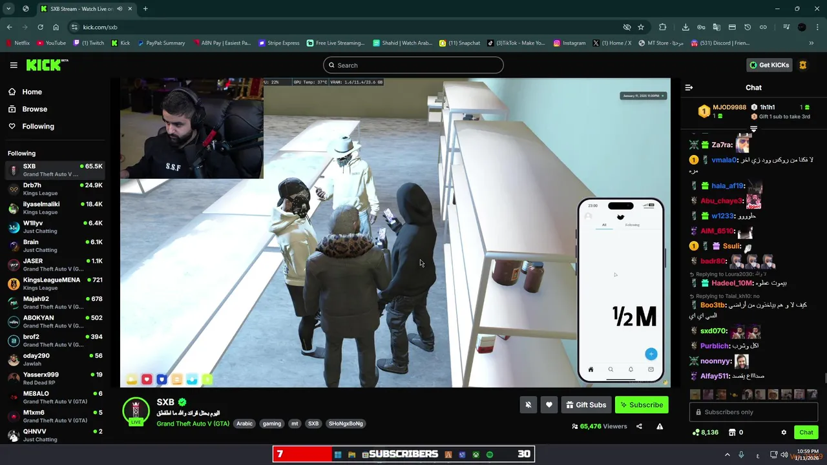Screen dimensions: 827x465
Task: Click MJOD9988 in gift leaderboard
Action: 729,107
